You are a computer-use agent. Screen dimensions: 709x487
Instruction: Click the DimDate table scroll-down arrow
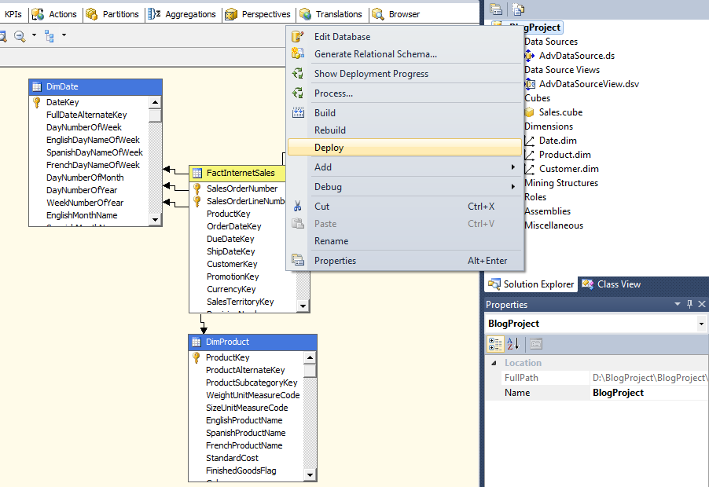coord(155,220)
